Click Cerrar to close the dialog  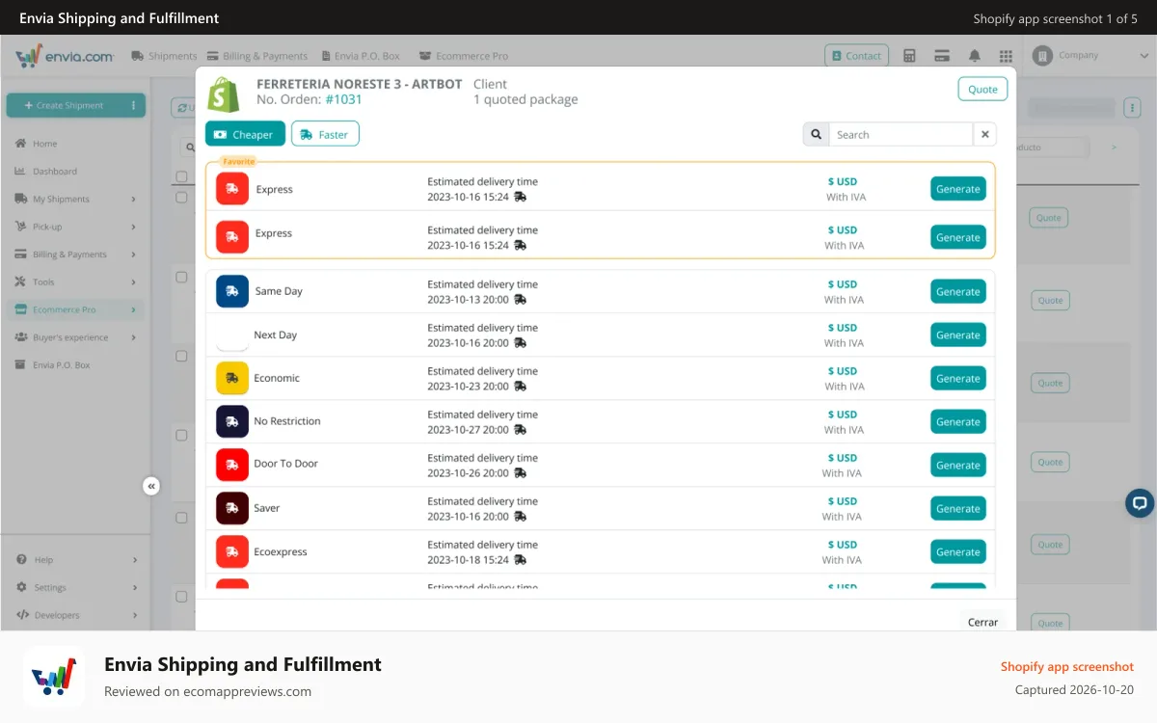[982, 622]
